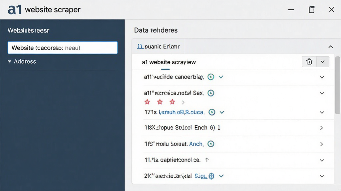The image size is (341, 191).
Task: Click the circle icon in the canoerbiay row
Action: [x=211, y=77]
